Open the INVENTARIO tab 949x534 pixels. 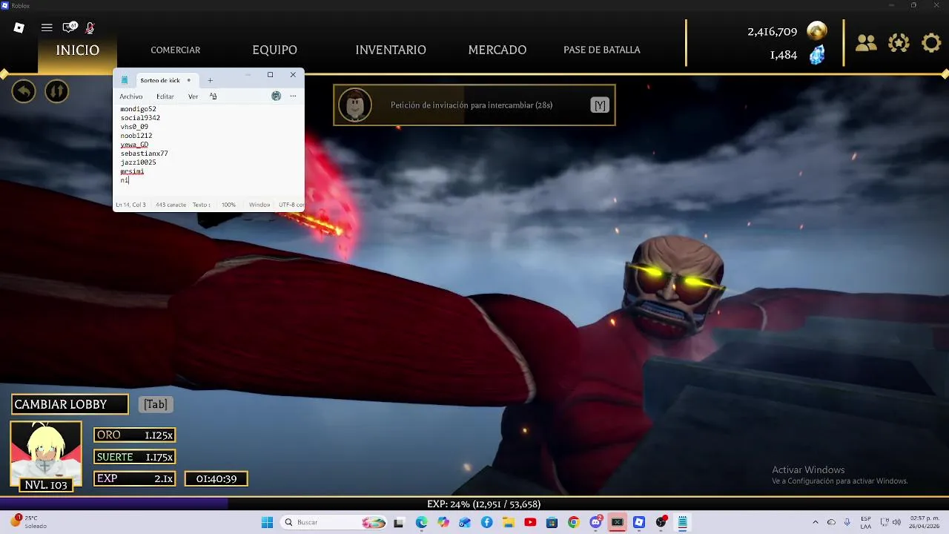pyautogui.click(x=391, y=50)
